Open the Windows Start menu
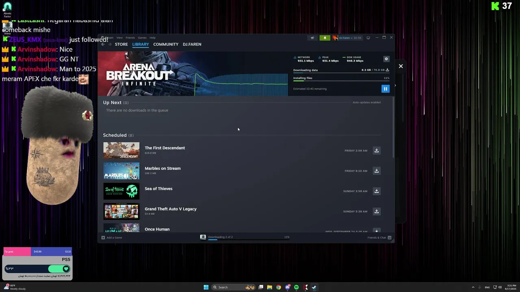This screenshot has width=520, height=292. (206, 287)
